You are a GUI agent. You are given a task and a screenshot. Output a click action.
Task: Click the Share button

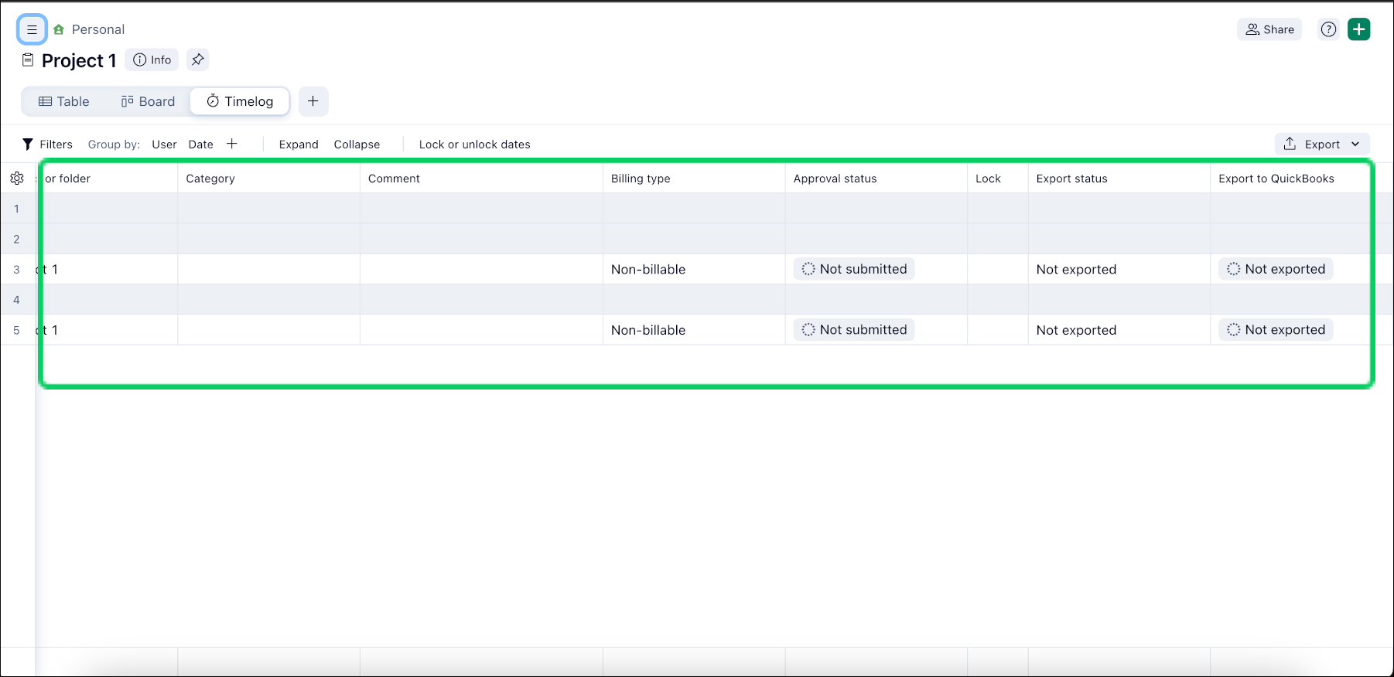[1269, 29]
